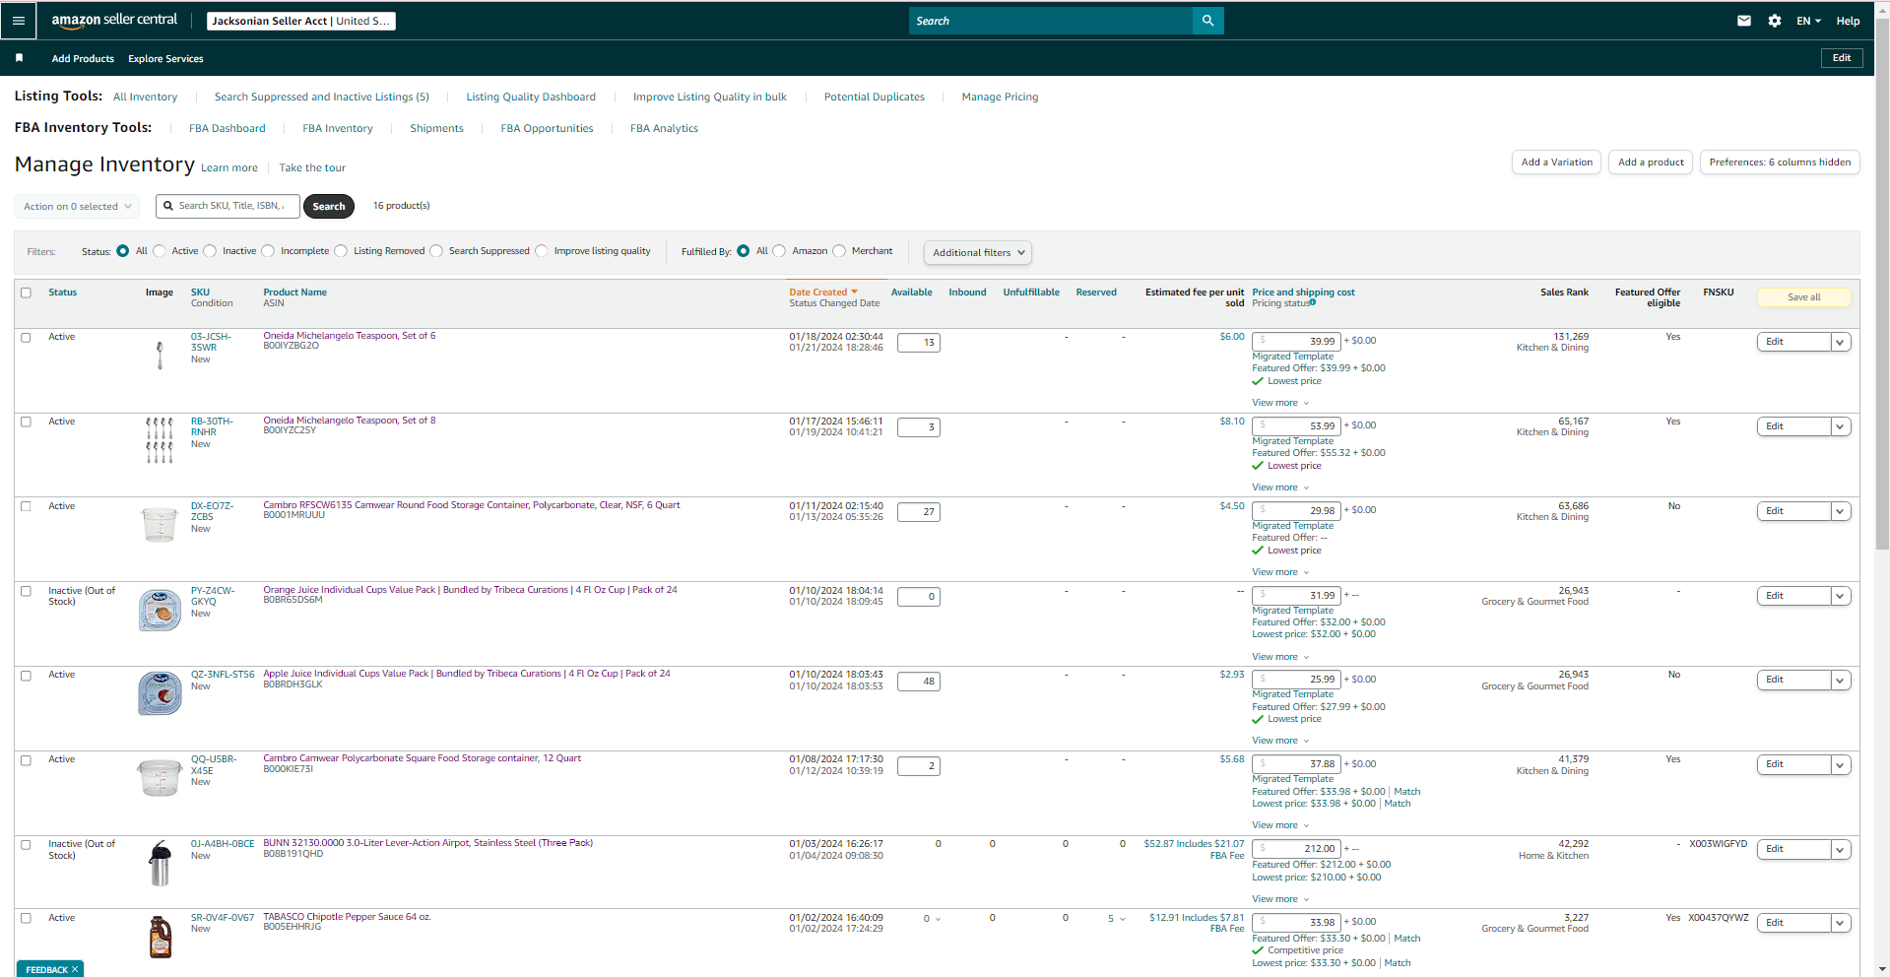The height and width of the screenshot is (977, 1890).
Task: Open the settings gear icon
Action: 1774,21
